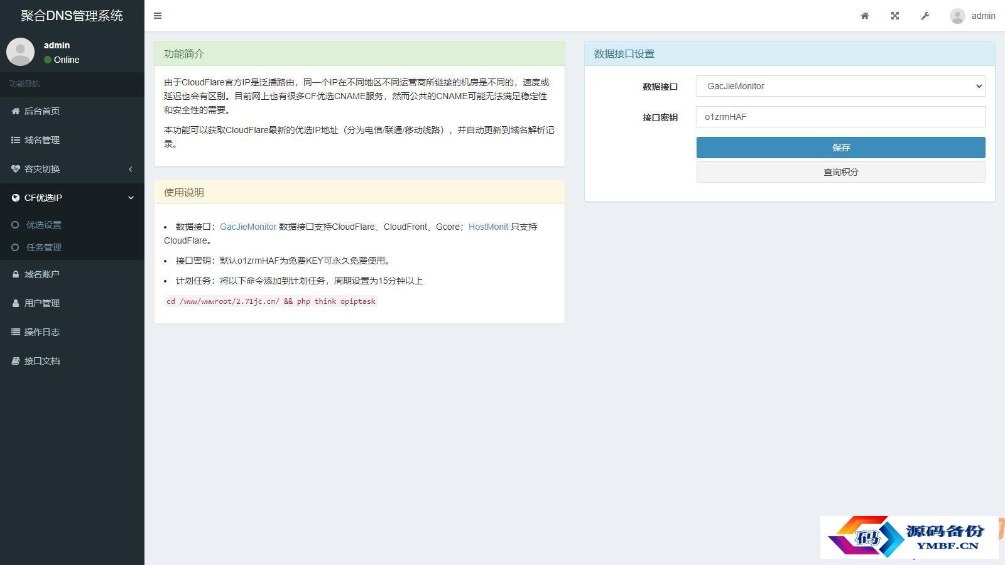The height and width of the screenshot is (565, 1005).
Task: Go to 后台首页 in sidebar
Action: [72, 111]
